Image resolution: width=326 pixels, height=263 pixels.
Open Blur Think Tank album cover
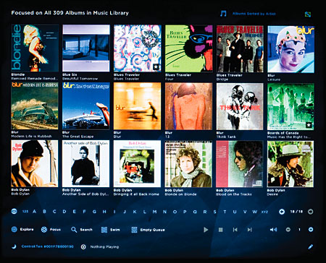(x=240, y=106)
